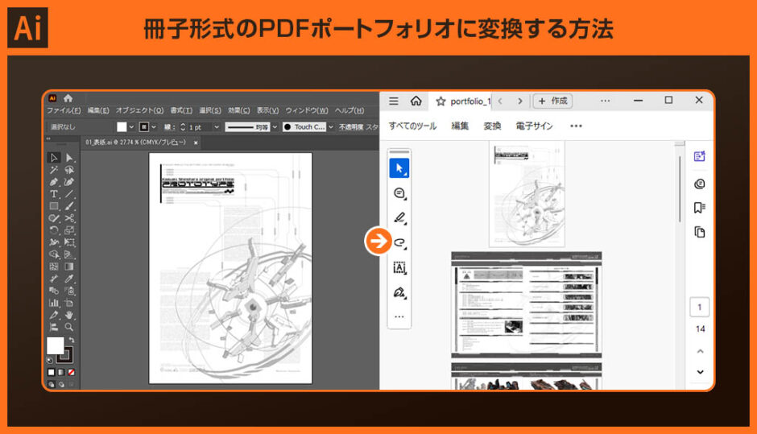This screenshot has height=434, width=757.
Task: Select the Paintbrush tool
Action: 69,206
